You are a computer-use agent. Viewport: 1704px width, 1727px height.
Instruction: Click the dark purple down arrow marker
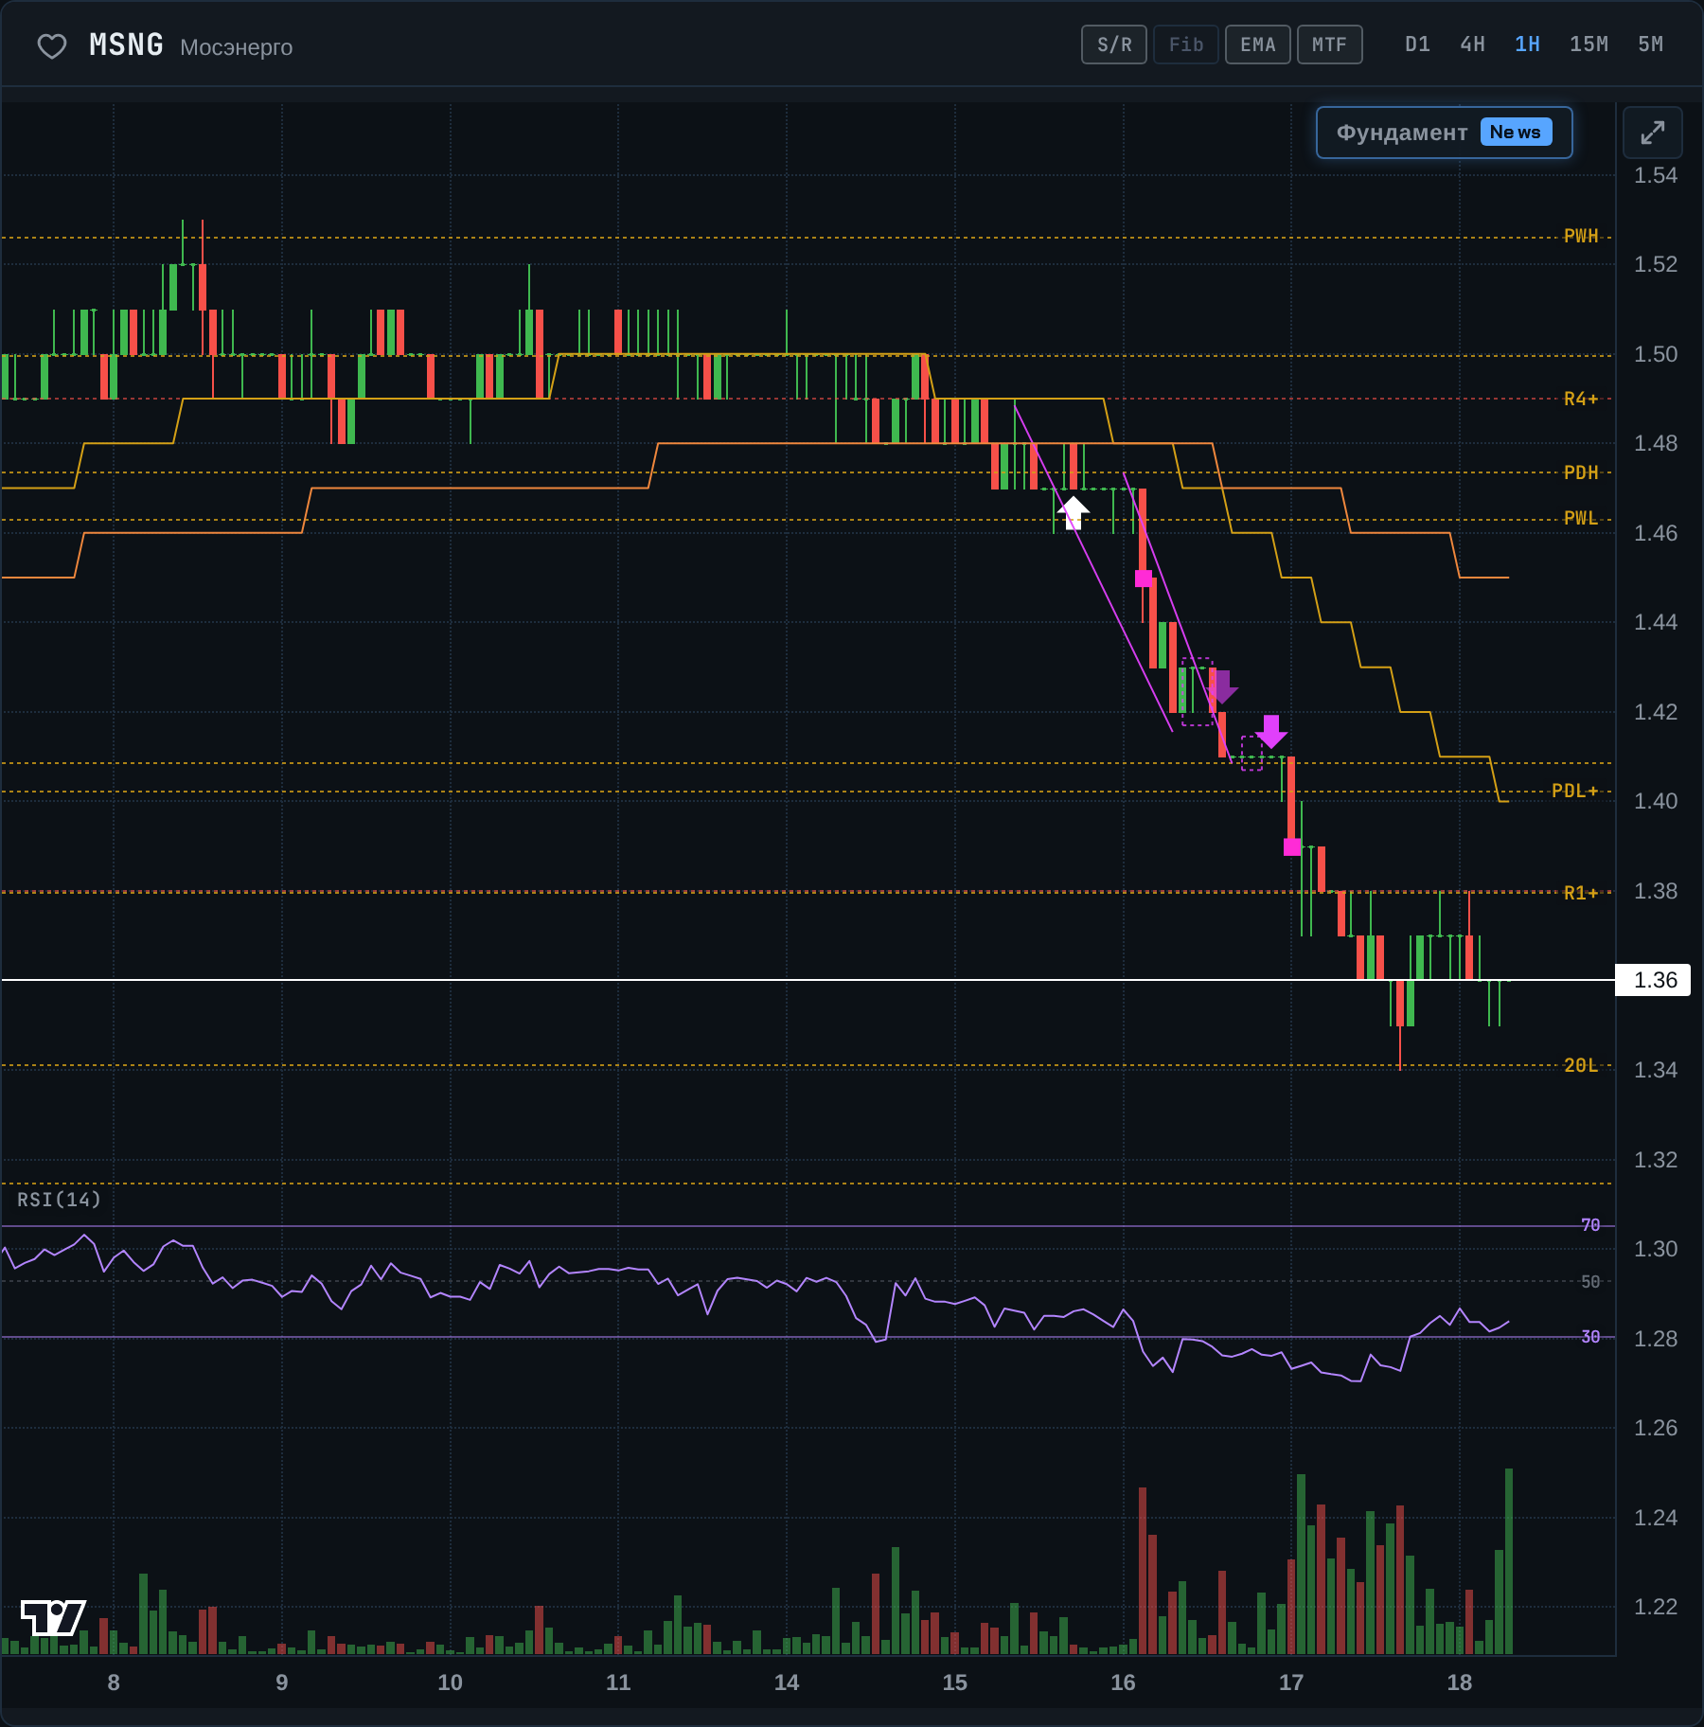pyautogui.click(x=1222, y=687)
